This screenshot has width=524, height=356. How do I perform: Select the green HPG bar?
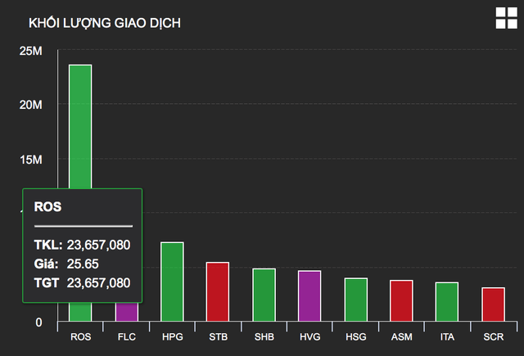(172, 282)
